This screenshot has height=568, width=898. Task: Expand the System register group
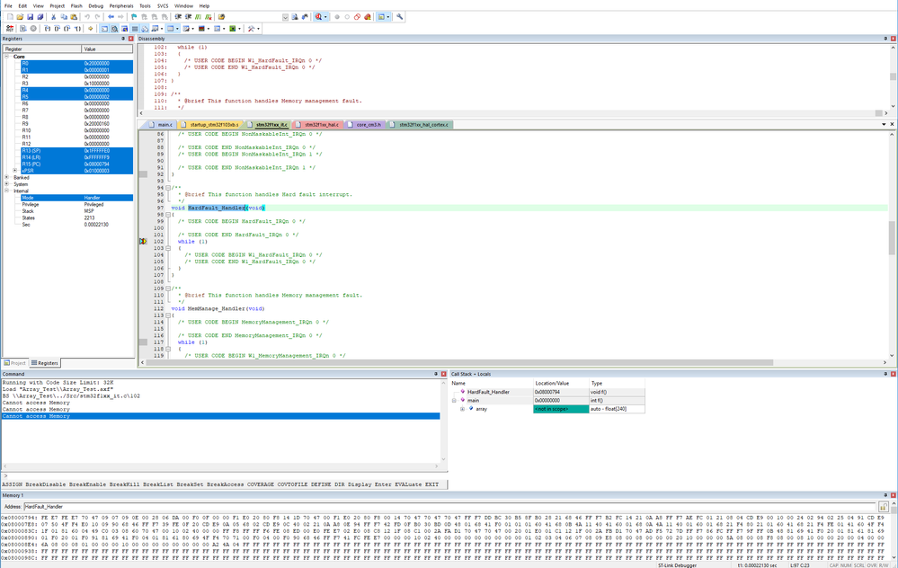pyautogui.click(x=7, y=184)
